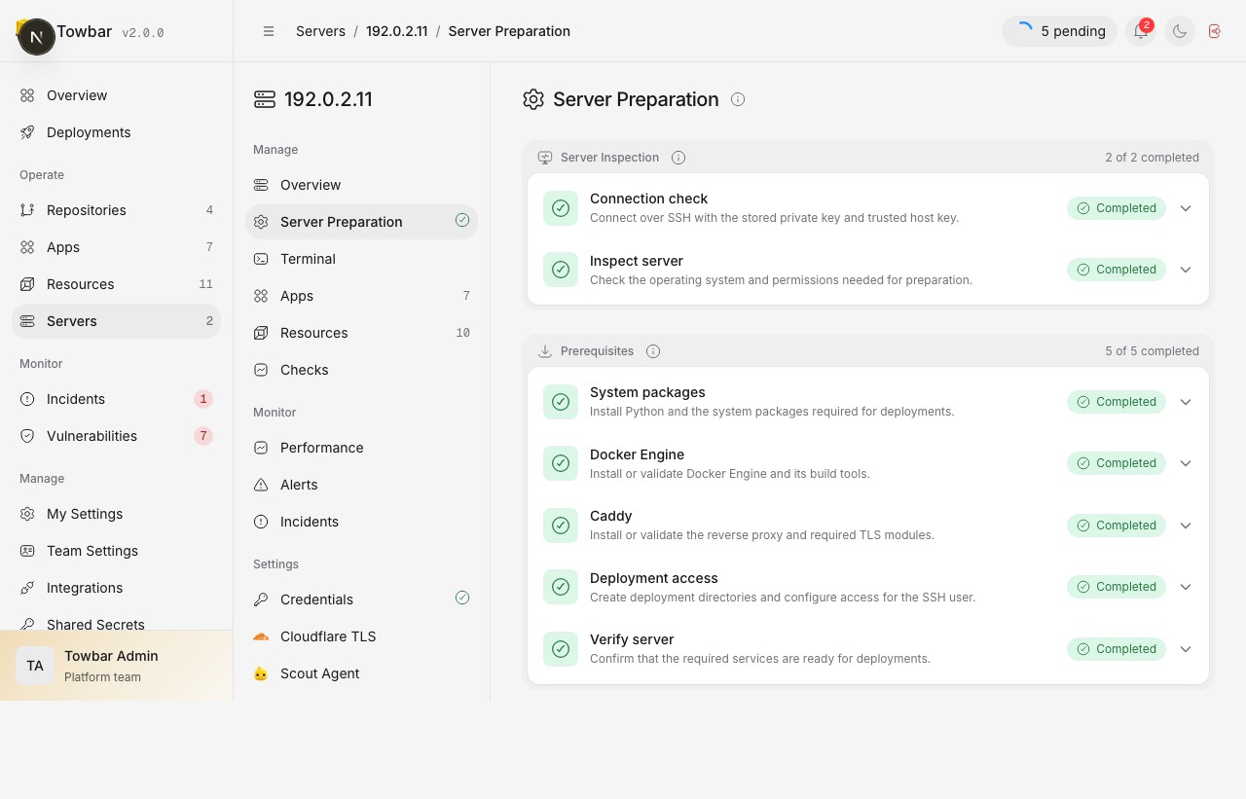Open Checks in the server menu

361,370
